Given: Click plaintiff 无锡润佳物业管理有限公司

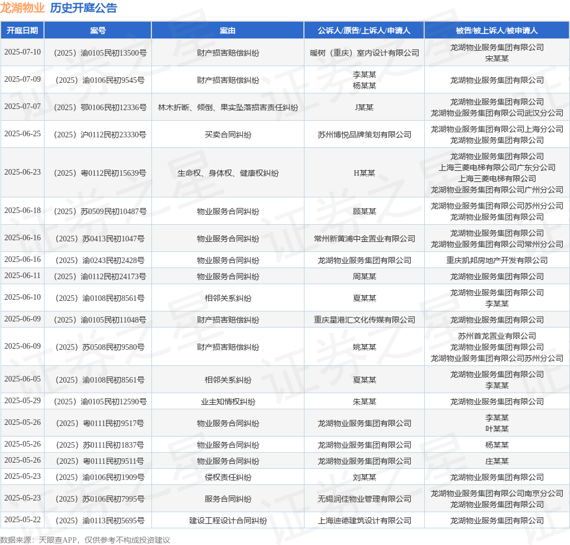Looking at the screenshot, I should [364, 499].
